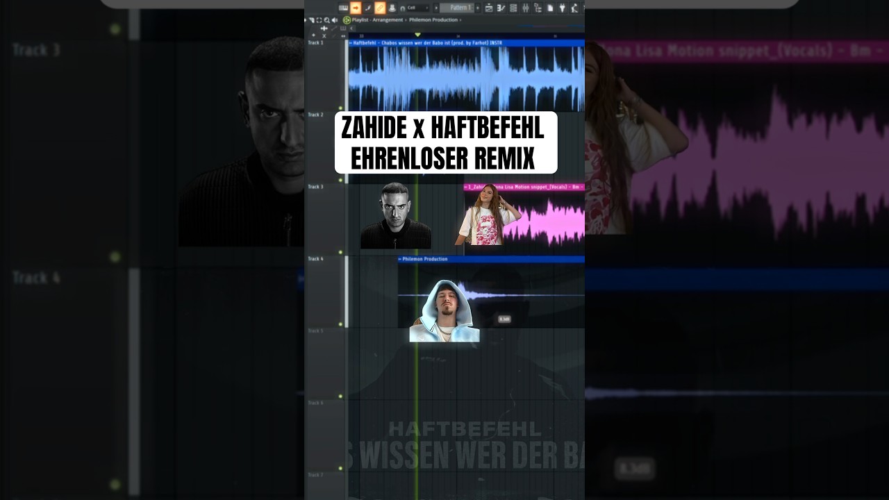Open the playlist view icon
The image size is (889, 500).
[489, 8]
